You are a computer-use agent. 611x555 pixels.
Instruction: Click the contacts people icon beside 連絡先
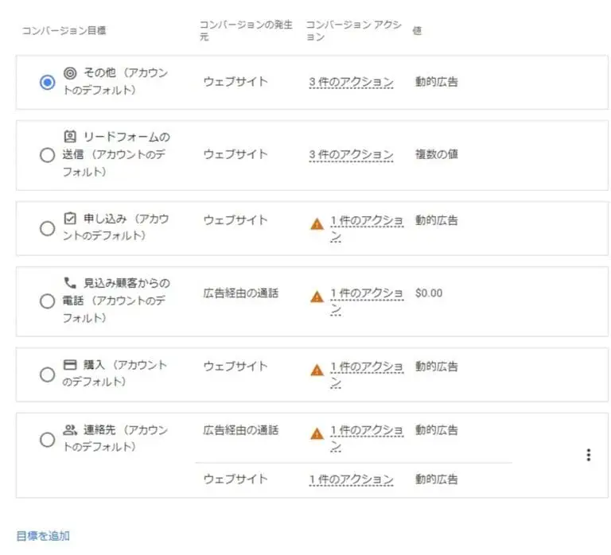pos(70,429)
